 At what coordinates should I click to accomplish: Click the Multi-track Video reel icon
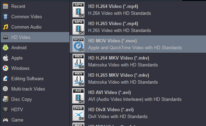[x=5, y=89]
